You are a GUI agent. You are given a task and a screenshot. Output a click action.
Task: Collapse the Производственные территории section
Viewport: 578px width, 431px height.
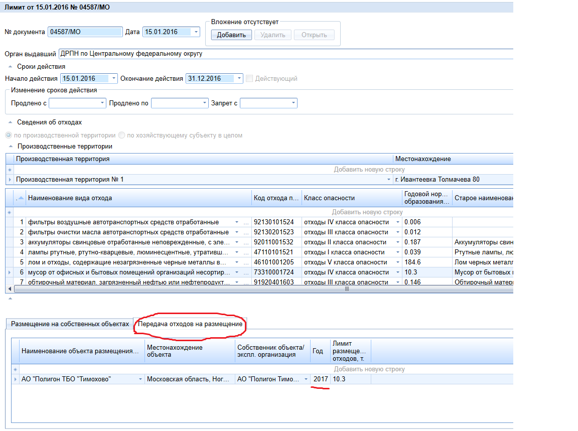pos(10,147)
